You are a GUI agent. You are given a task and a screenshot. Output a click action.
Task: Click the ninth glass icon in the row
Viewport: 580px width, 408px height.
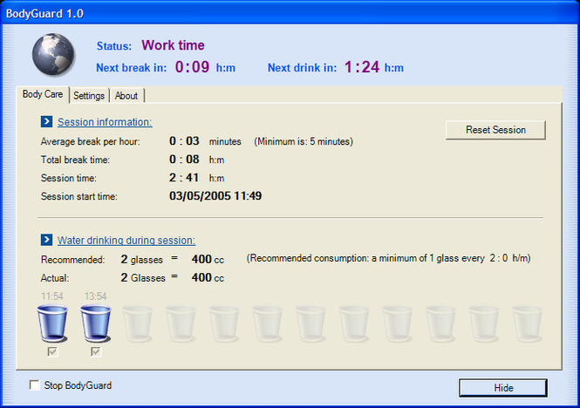point(397,323)
